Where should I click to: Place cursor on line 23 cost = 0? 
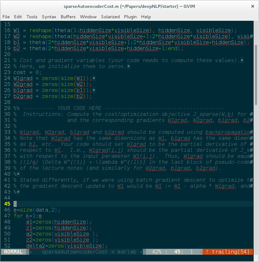point(27,72)
